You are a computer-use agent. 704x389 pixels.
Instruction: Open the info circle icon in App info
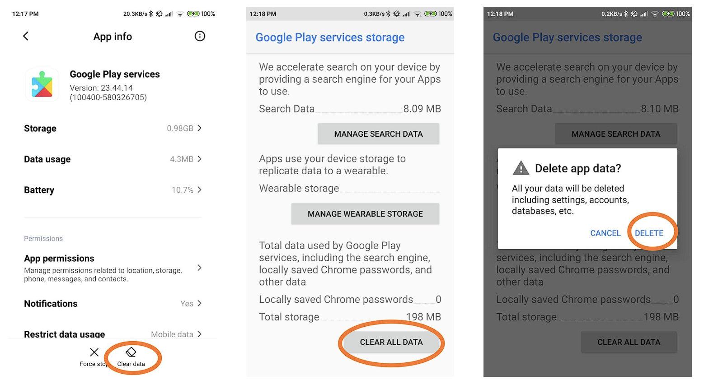click(x=200, y=36)
